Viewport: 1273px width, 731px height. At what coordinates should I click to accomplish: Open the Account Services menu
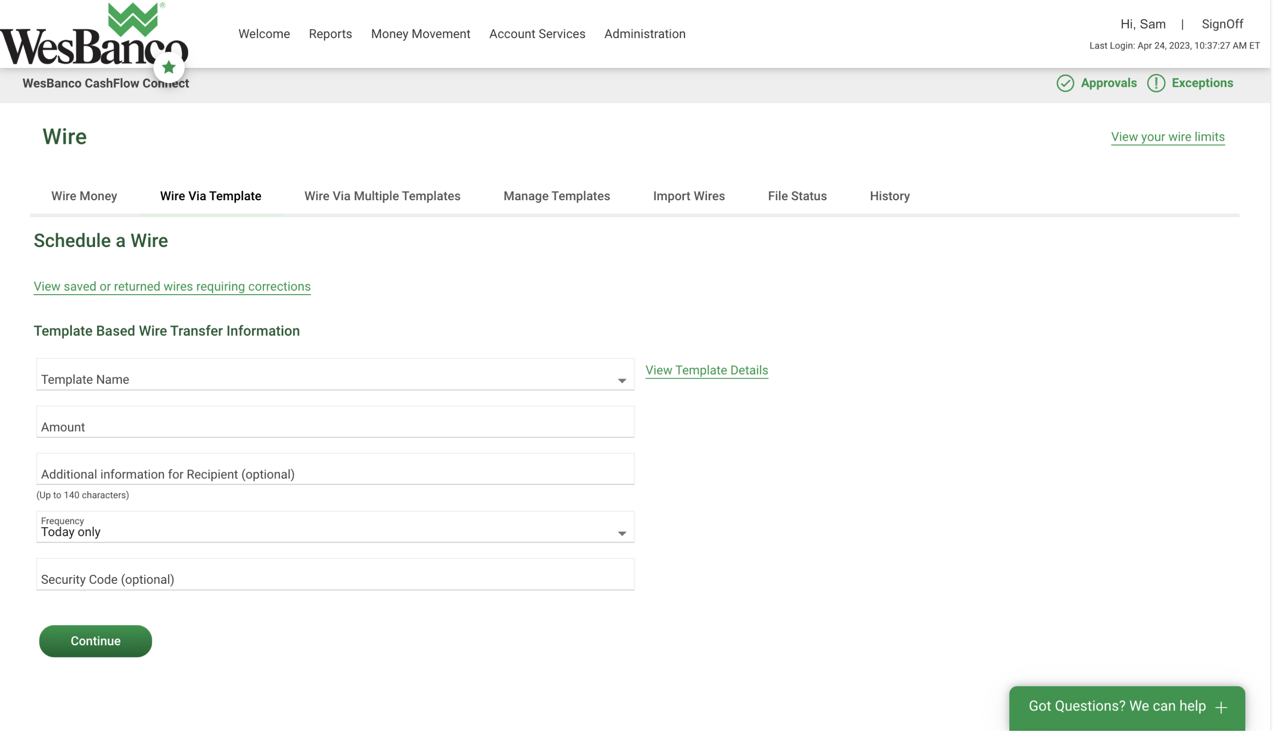click(x=537, y=34)
